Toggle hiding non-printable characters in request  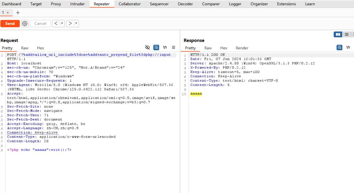pyautogui.click(x=147, y=47)
